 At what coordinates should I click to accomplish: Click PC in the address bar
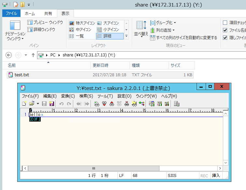point(53,55)
